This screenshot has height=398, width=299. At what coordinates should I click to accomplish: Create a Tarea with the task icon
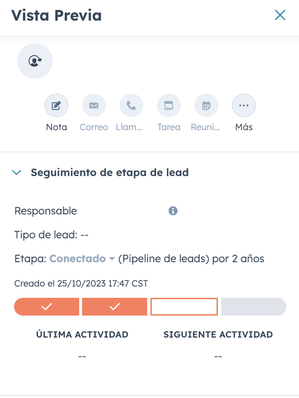(x=169, y=105)
